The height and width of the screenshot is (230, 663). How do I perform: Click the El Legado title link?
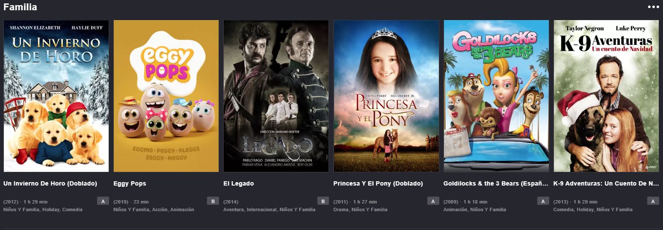238,183
